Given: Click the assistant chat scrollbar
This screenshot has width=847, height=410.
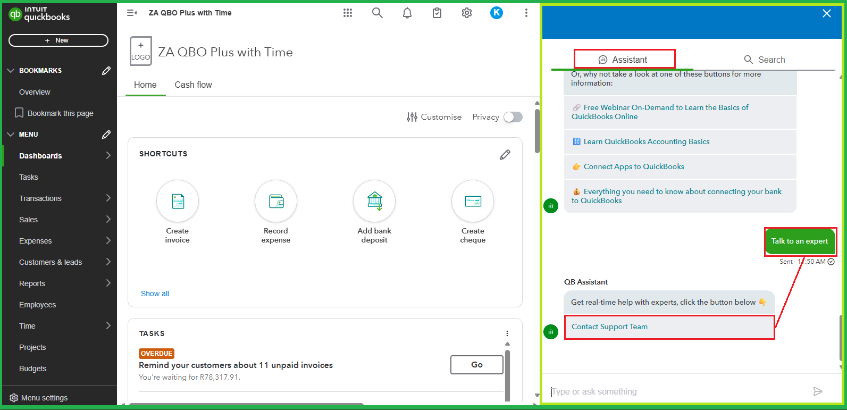Looking at the screenshot, I should tap(841, 338).
